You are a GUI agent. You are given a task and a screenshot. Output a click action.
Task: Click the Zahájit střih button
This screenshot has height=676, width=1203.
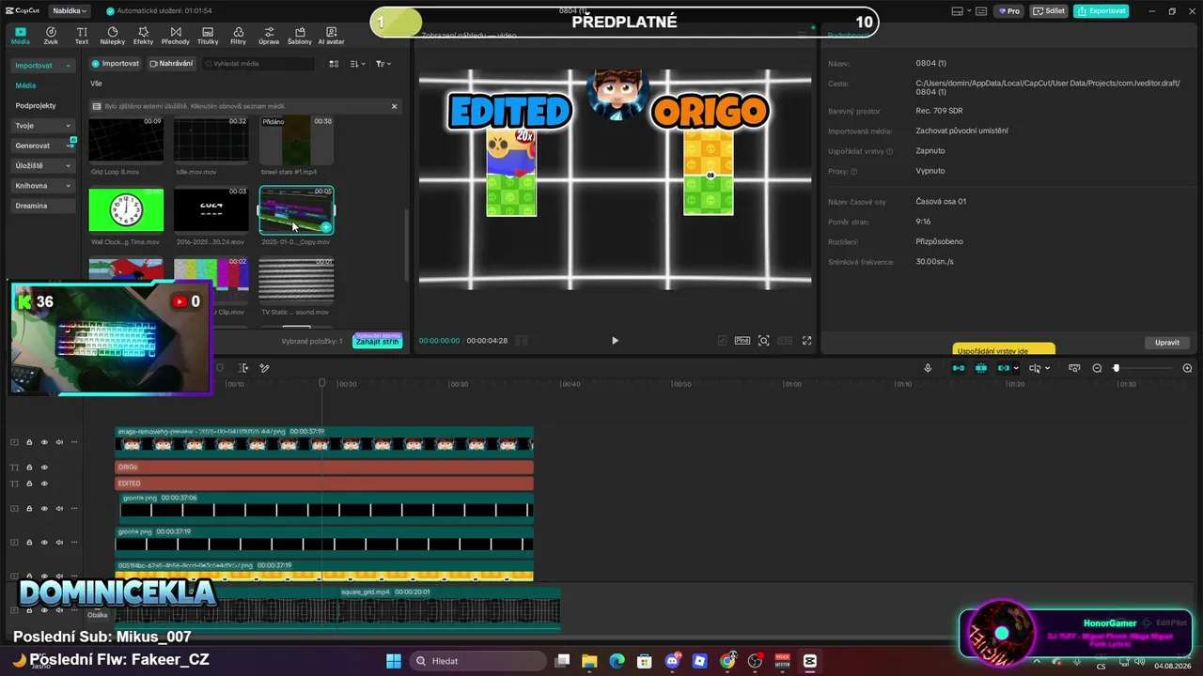pyautogui.click(x=378, y=341)
